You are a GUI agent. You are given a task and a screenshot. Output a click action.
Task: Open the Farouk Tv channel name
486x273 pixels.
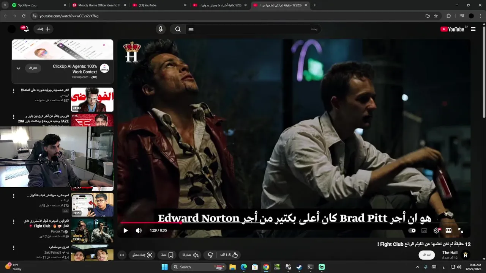[x=57, y=231]
